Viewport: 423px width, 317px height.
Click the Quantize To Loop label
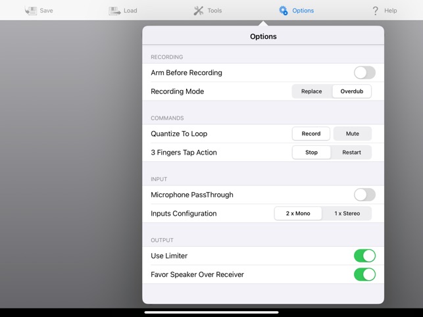(x=179, y=134)
